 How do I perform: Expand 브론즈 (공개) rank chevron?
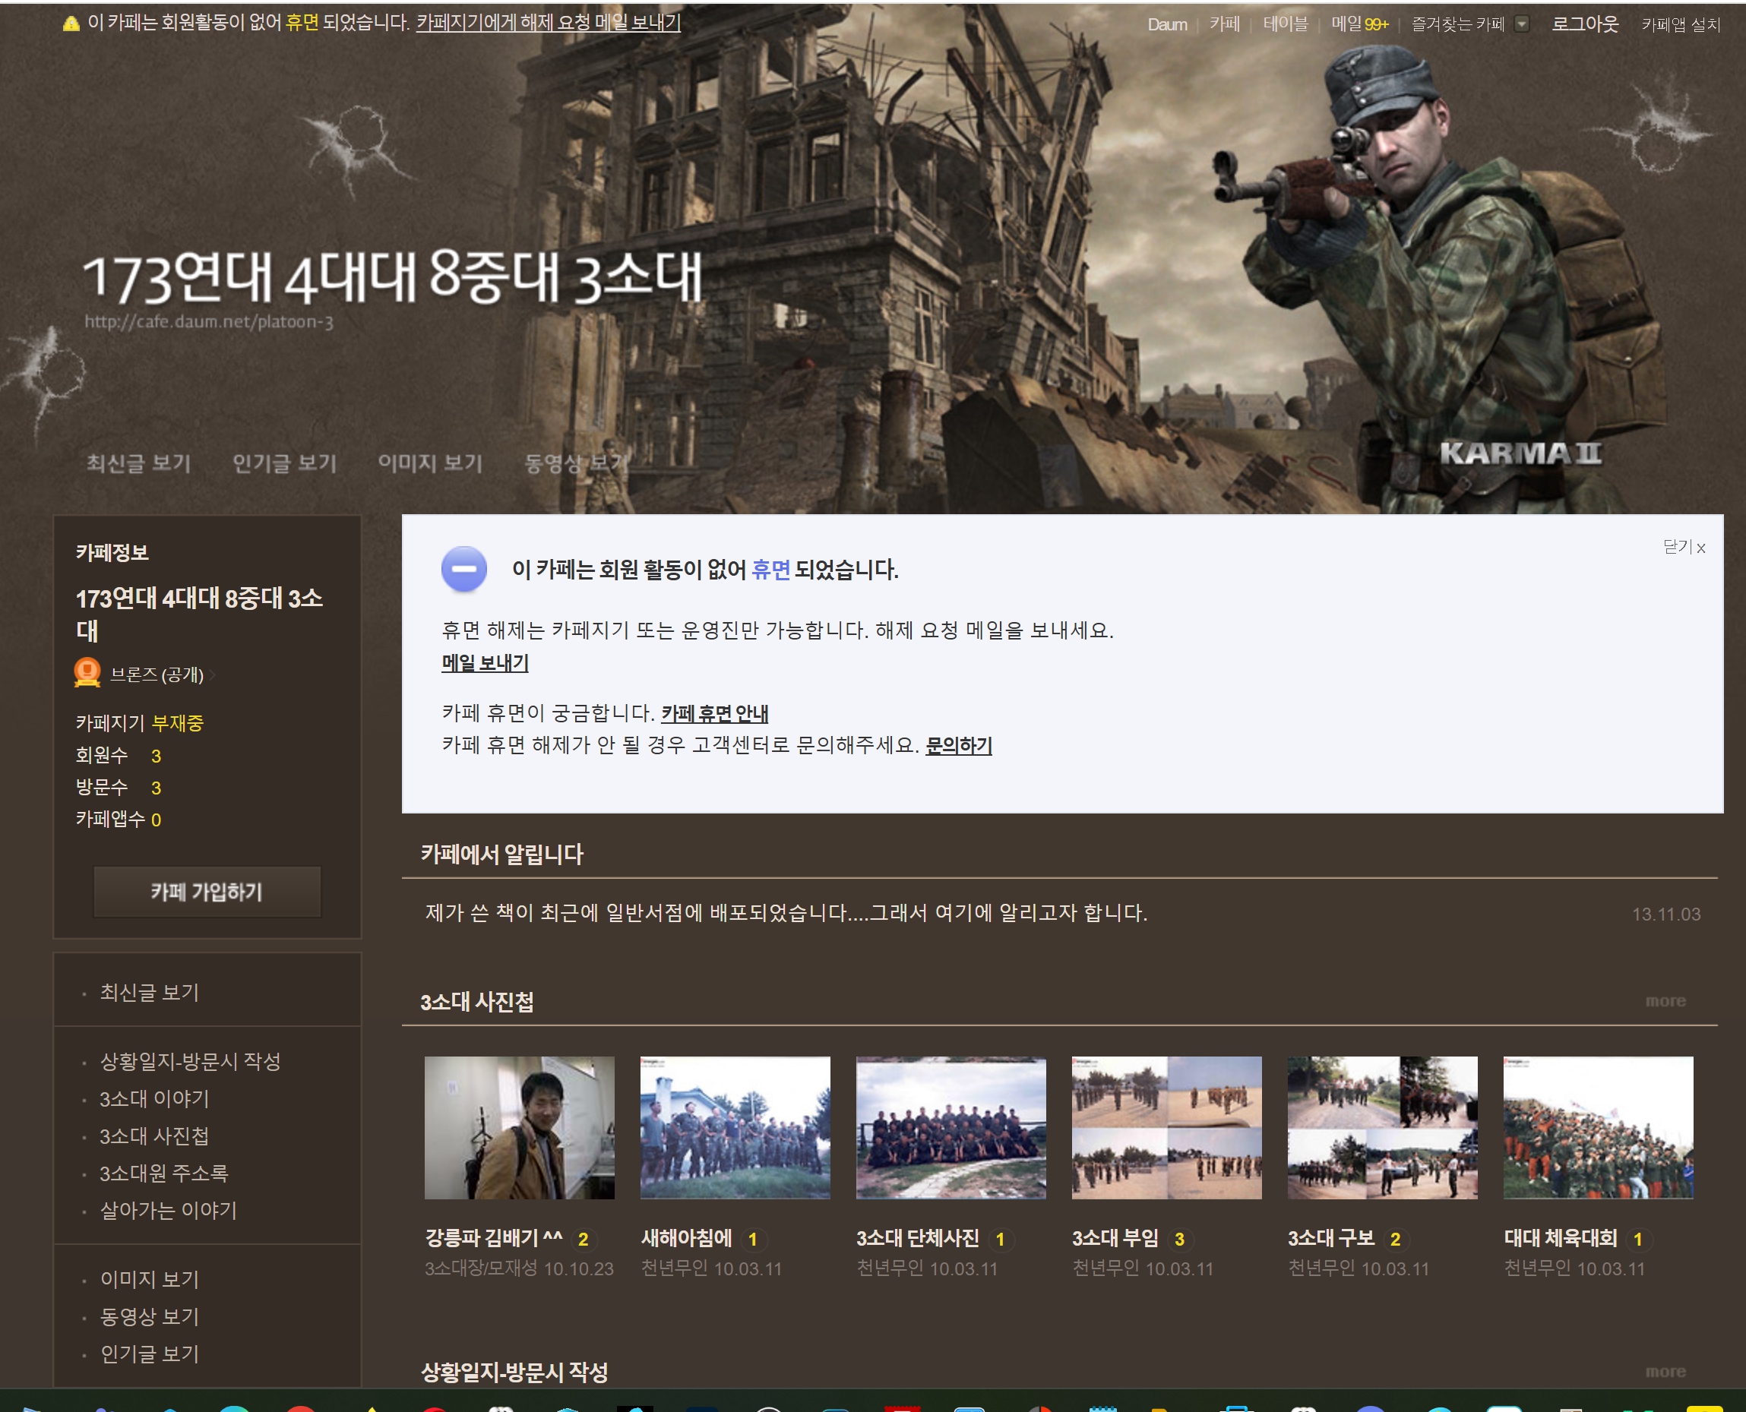(212, 674)
